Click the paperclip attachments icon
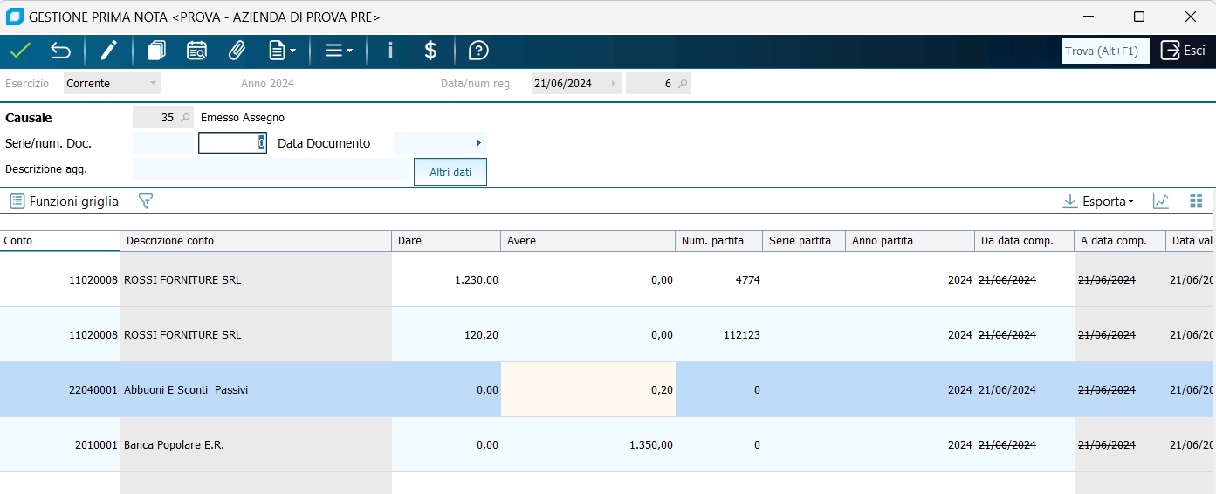1216x494 pixels. coord(236,51)
